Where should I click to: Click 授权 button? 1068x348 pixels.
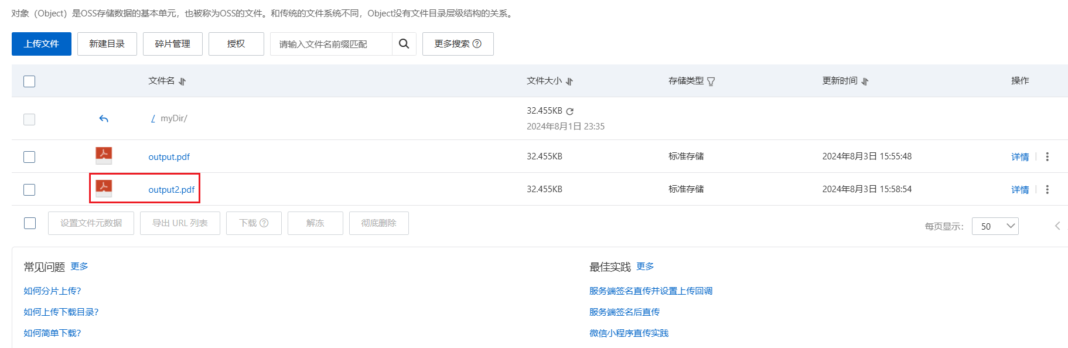click(236, 44)
